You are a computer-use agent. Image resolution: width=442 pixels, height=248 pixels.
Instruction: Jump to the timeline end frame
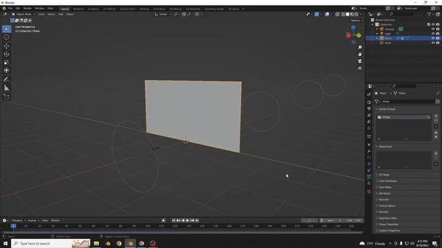(197, 220)
